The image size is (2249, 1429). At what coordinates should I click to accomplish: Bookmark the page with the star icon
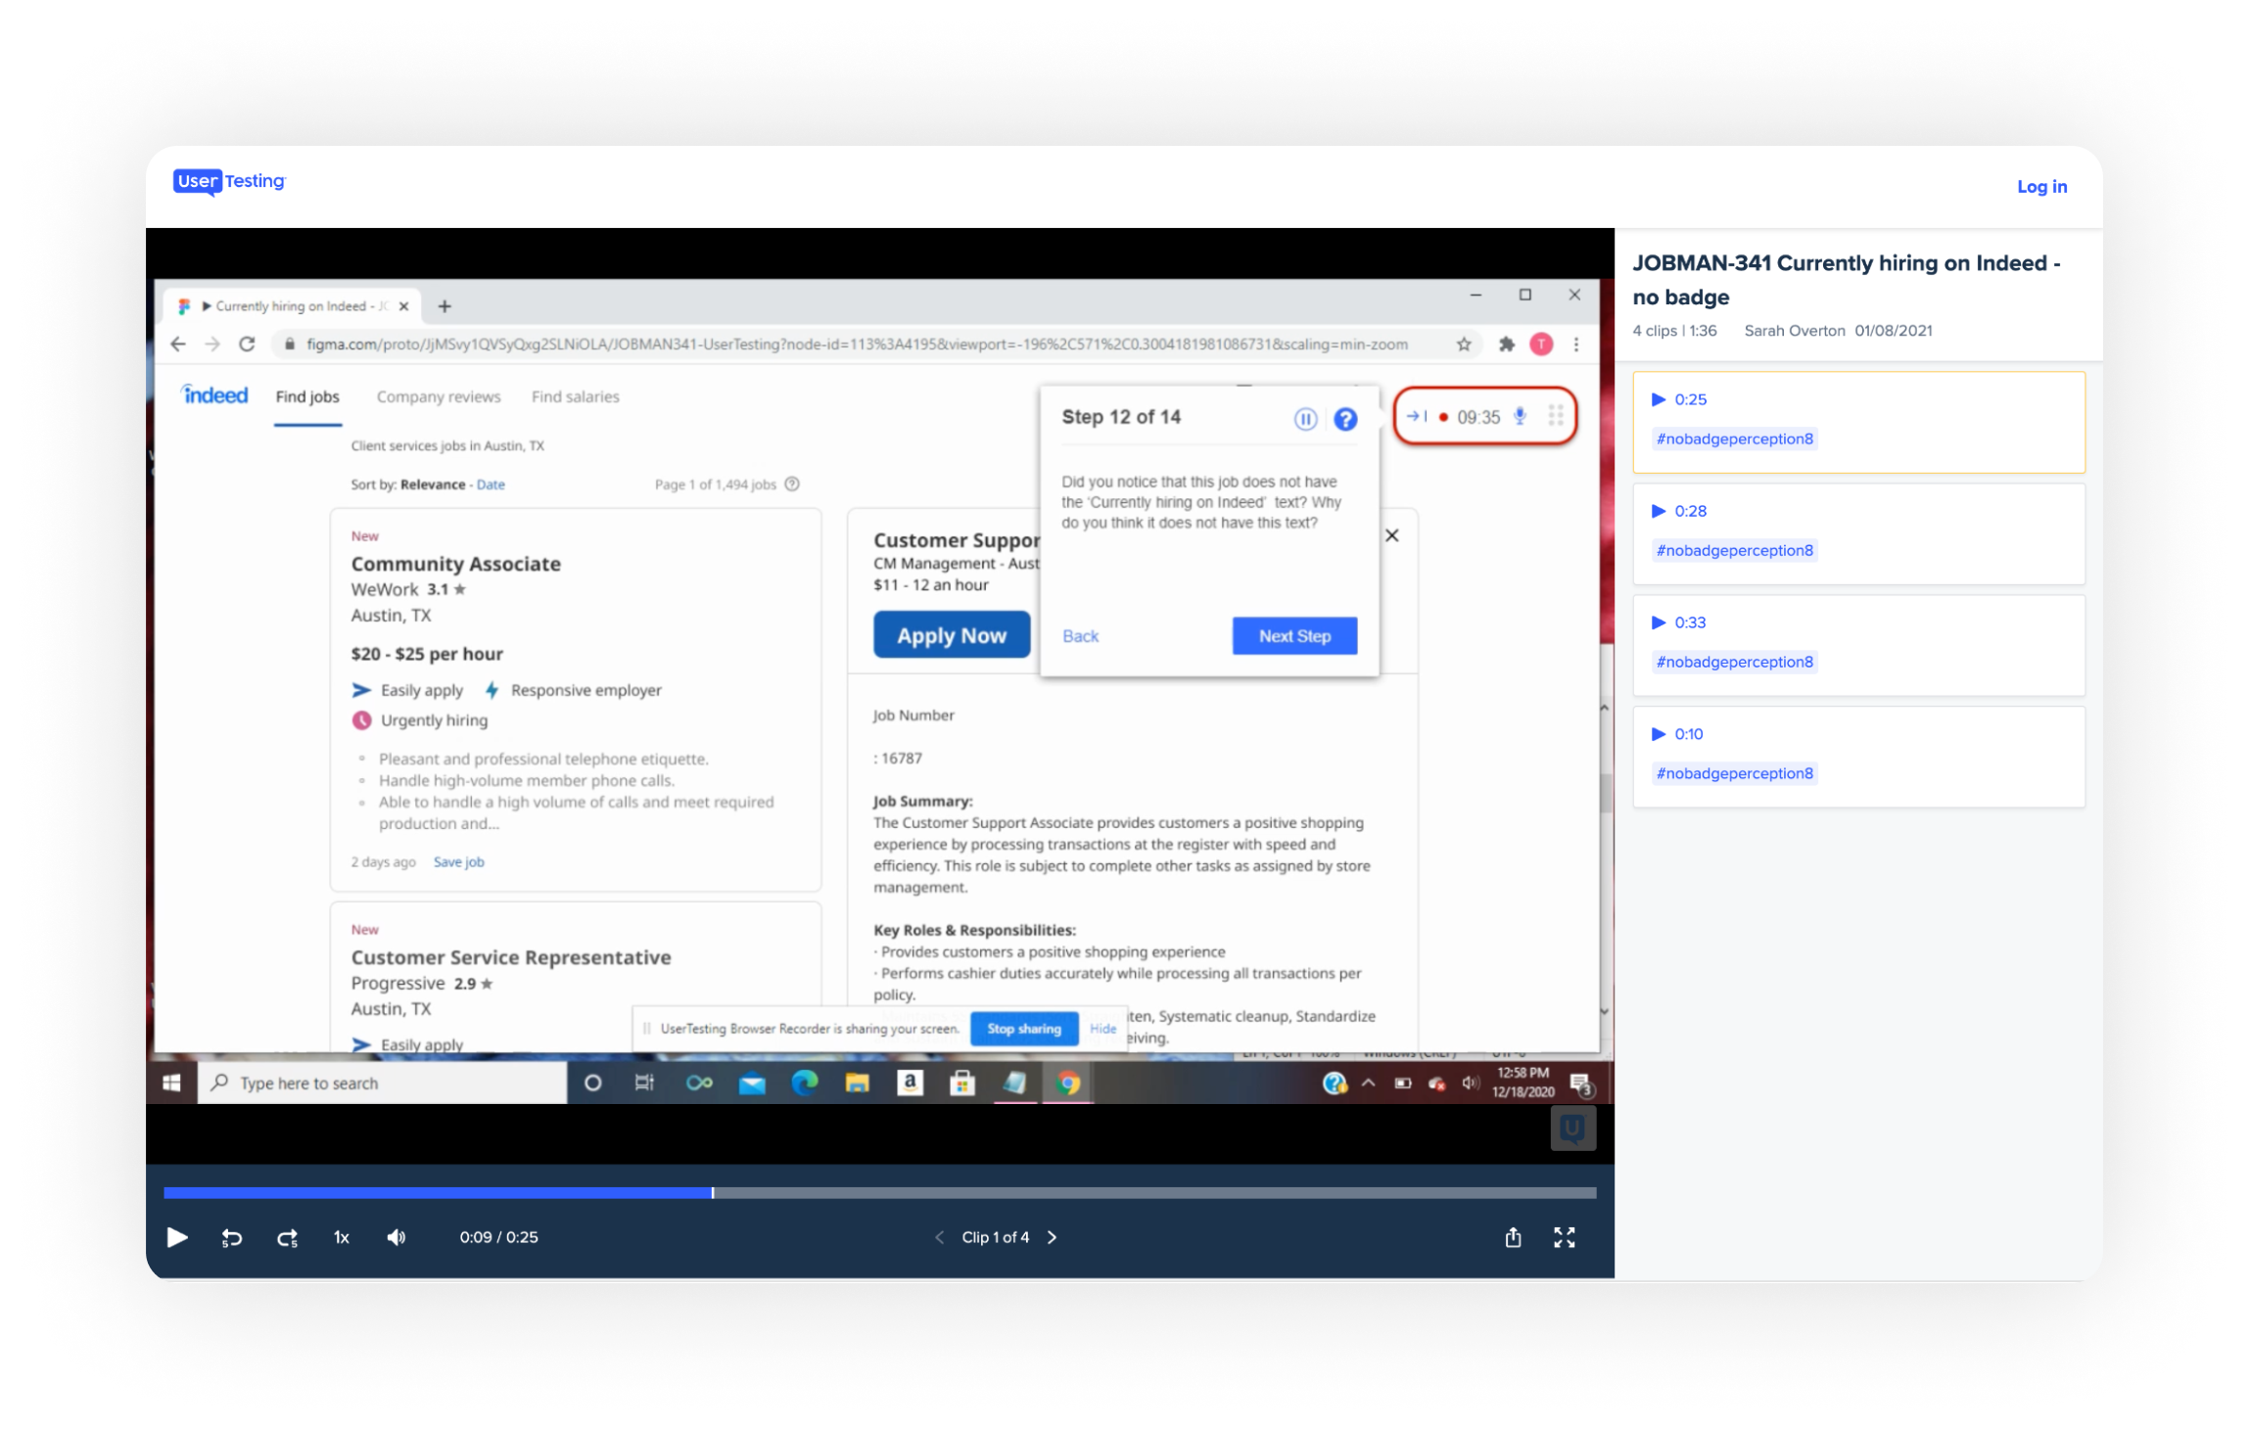[x=1464, y=345]
